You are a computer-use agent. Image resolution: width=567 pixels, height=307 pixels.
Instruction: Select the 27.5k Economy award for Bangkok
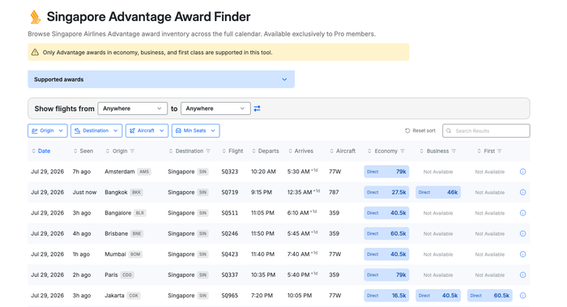386,192
